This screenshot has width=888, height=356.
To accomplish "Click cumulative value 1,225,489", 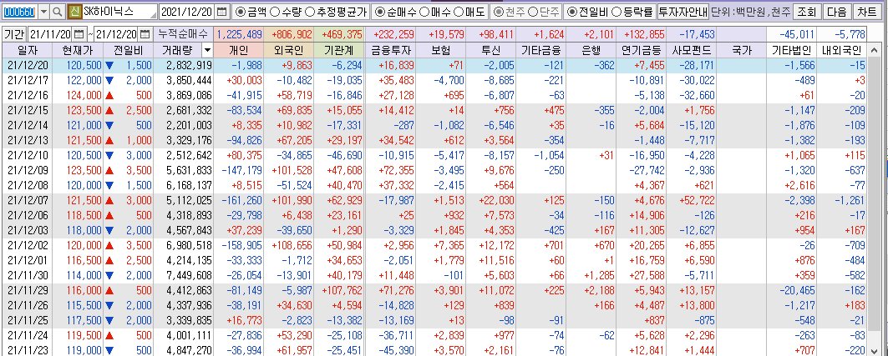I will tap(239, 34).
